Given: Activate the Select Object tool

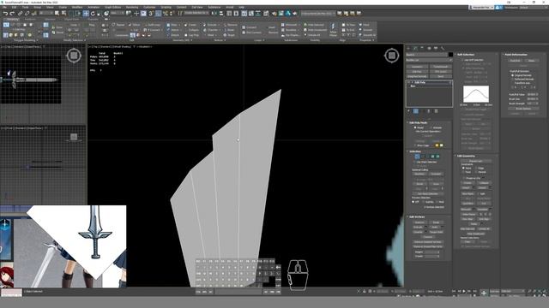Looking at the screenshot, I should point(57,14).
